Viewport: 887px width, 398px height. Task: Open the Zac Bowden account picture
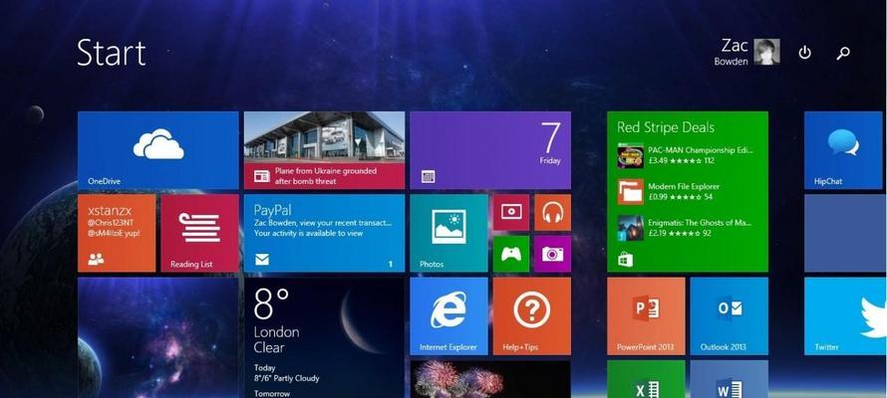click(x=766, y=52)
